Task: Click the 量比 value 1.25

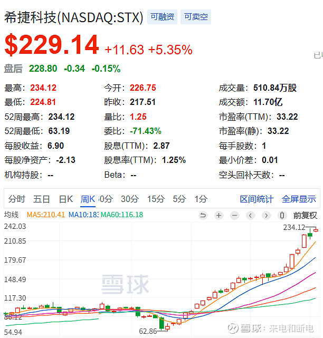Action: (138, 117)
